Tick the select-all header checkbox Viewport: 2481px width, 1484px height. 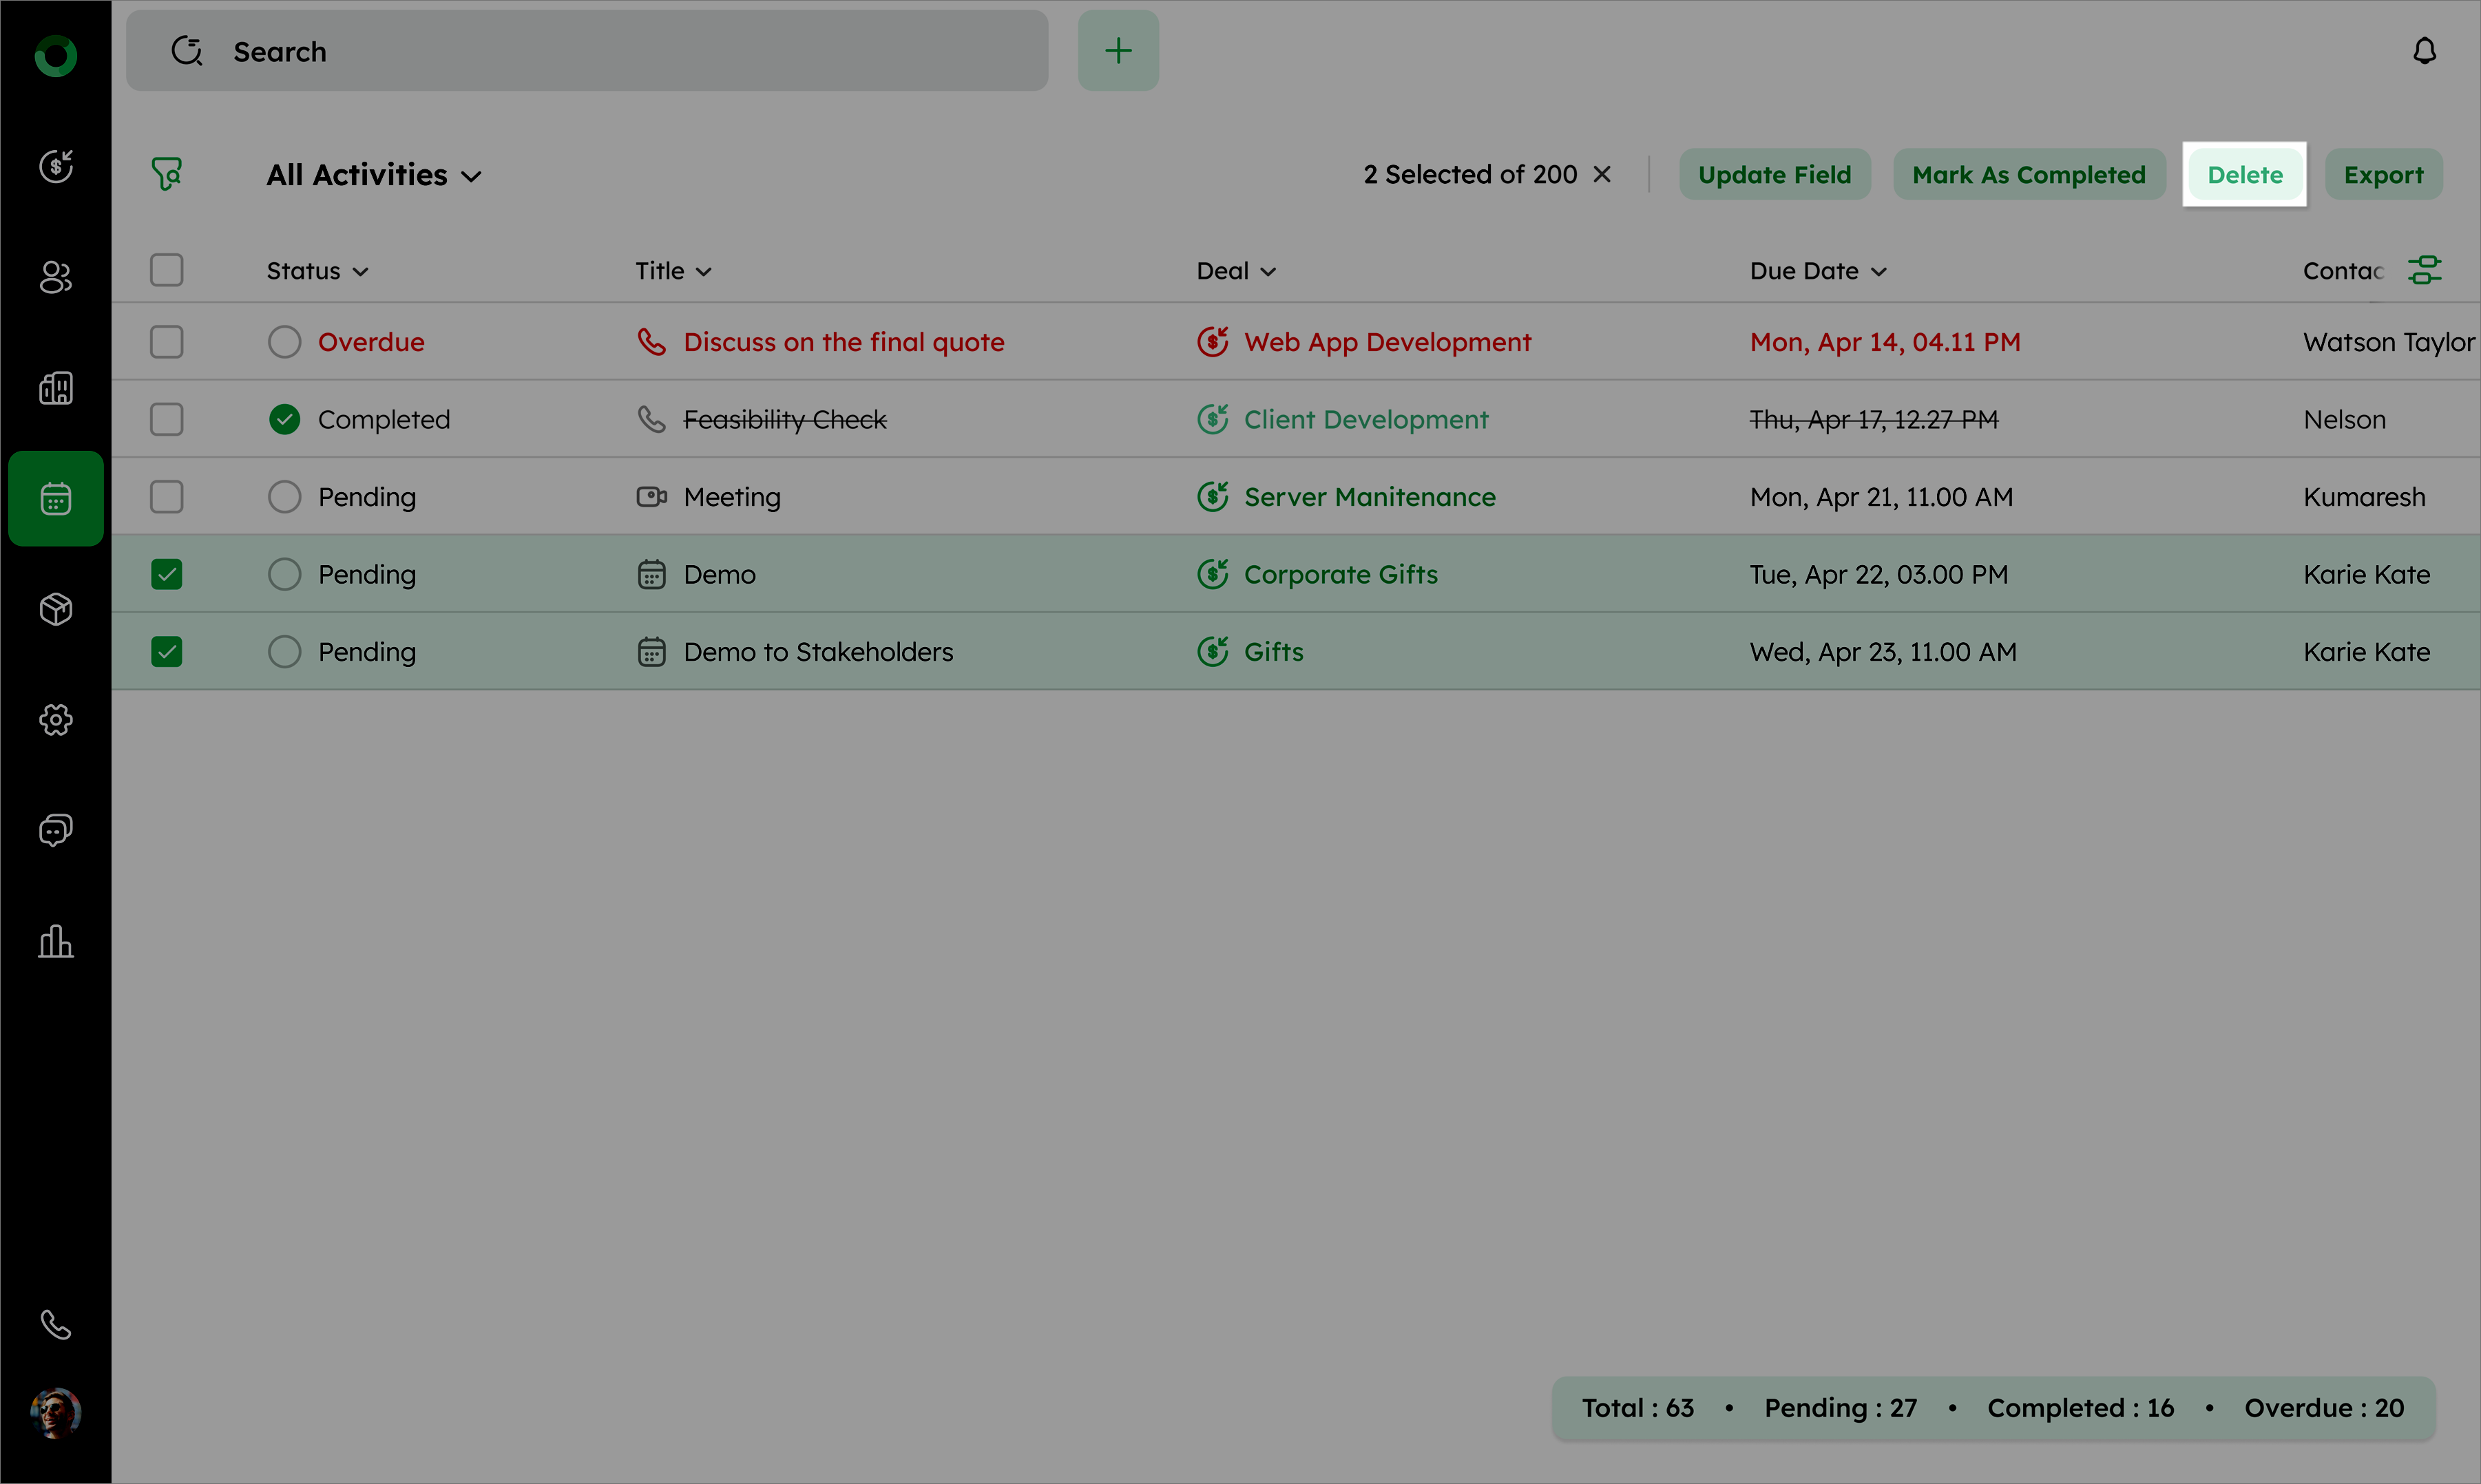[167, 270]
